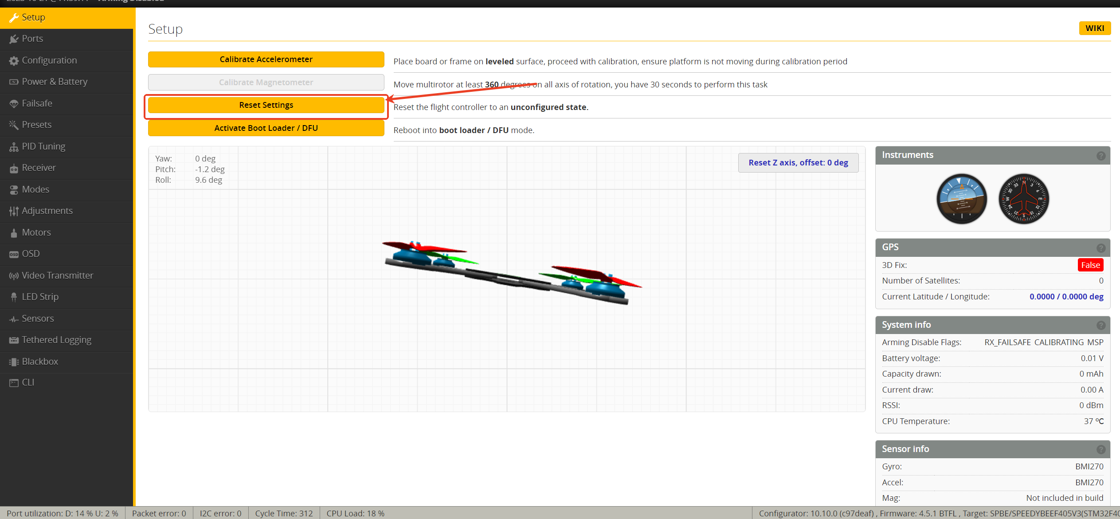Click the Reset Settings button
The height and width of the screenshot is (519, 1120).
(266, 105)
